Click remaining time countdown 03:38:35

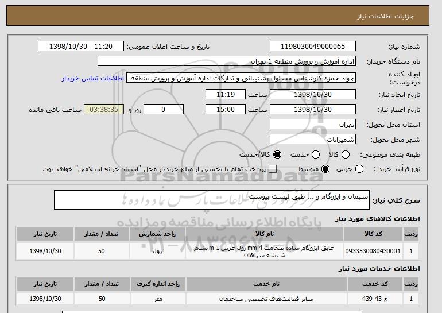(x=104, y=110)
